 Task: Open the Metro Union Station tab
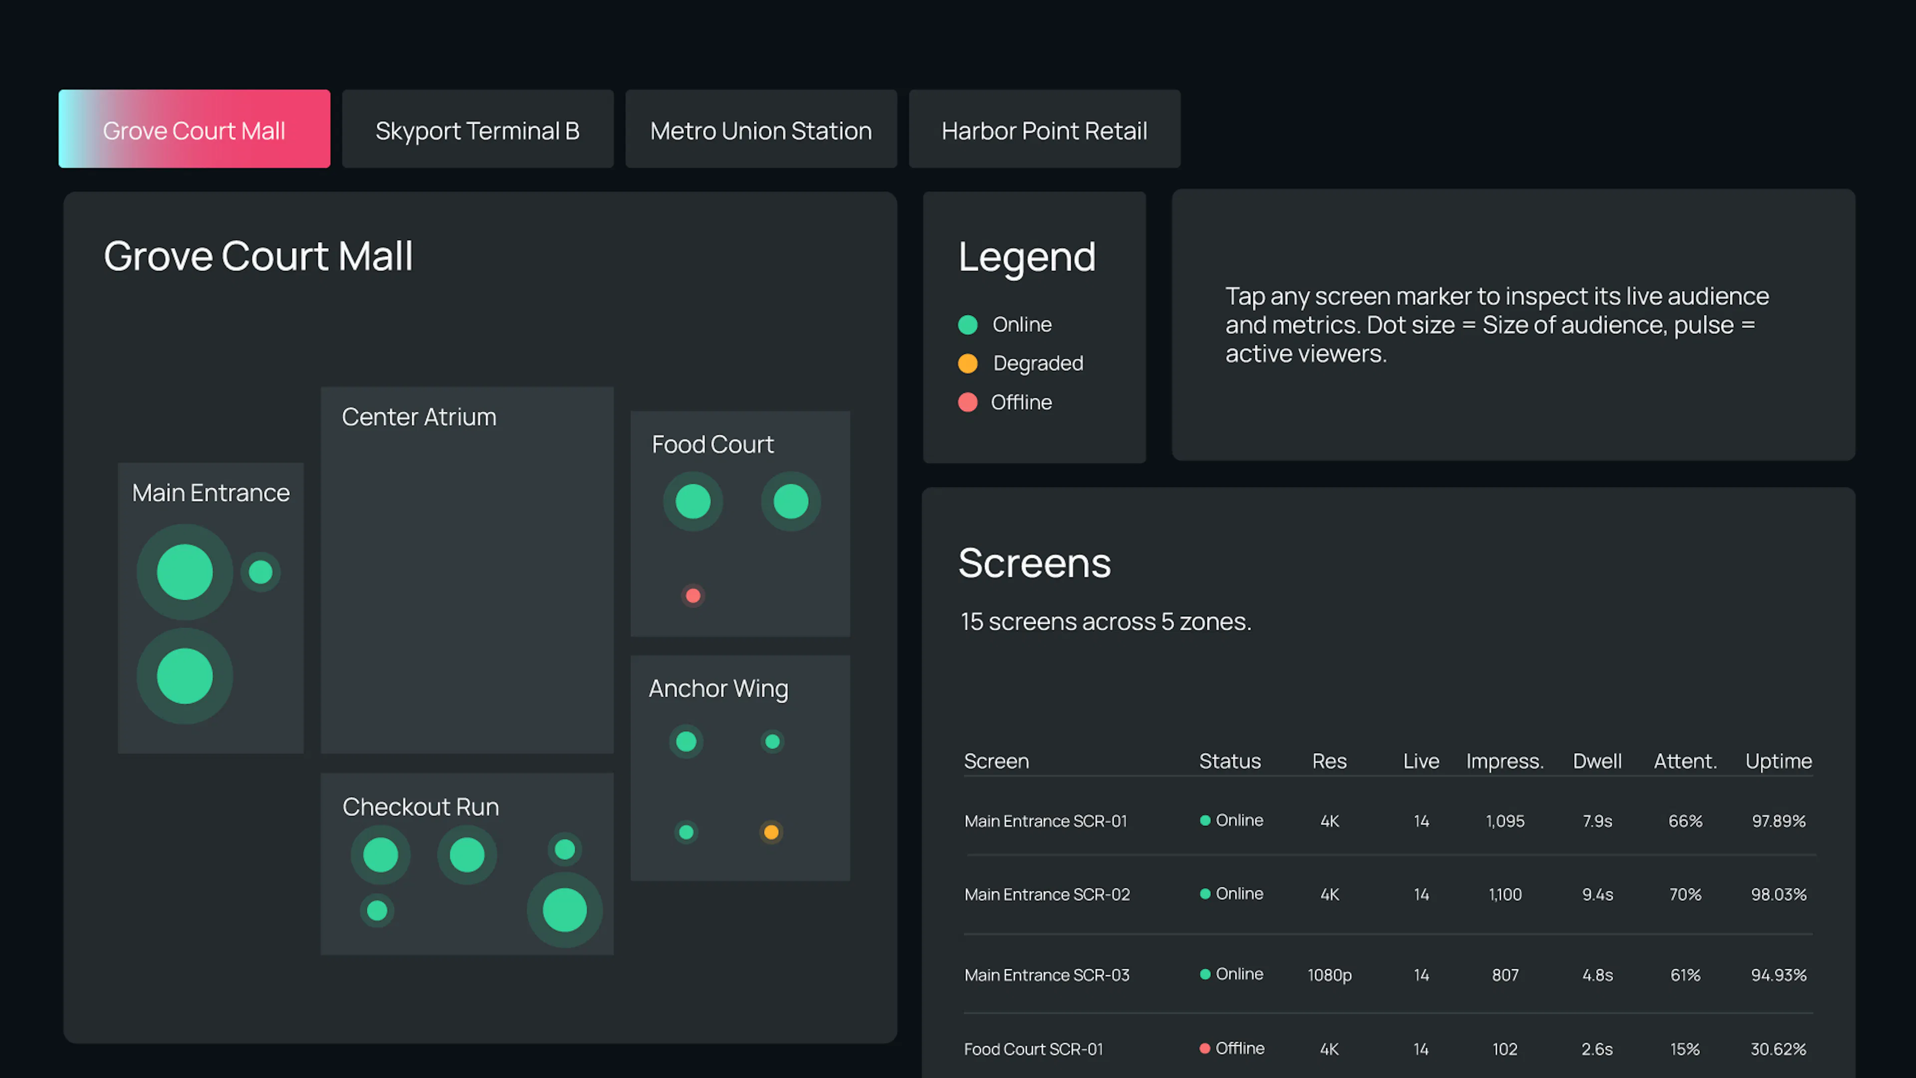coord(761,129)
